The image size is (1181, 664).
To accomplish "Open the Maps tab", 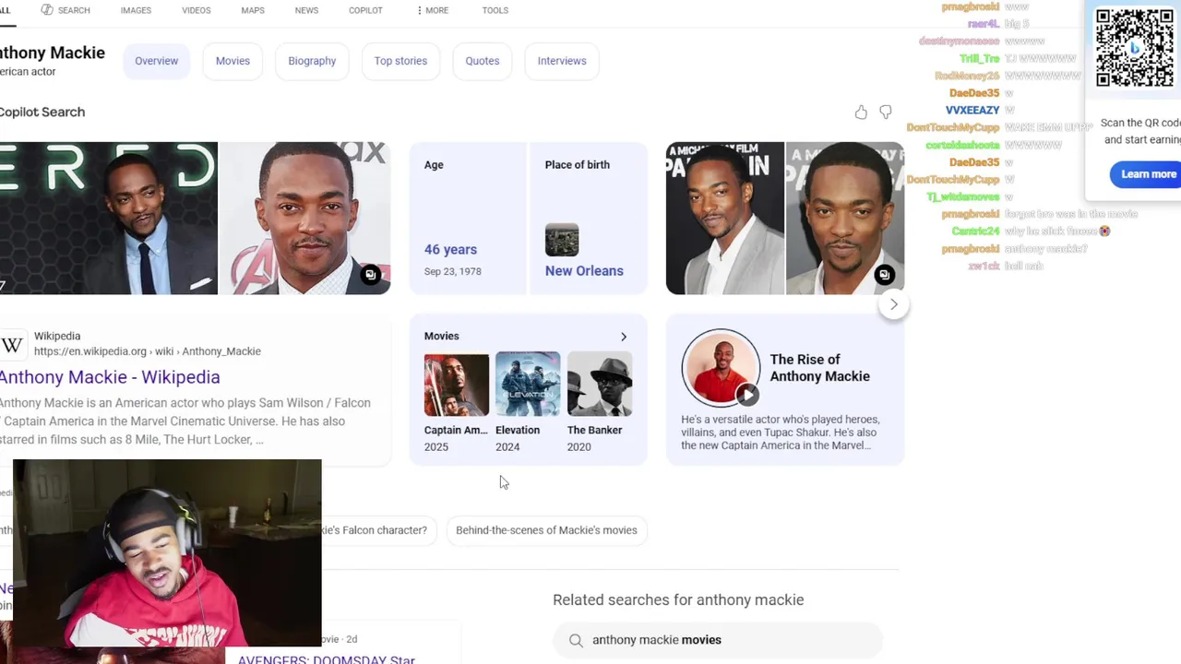I will 253,10.
